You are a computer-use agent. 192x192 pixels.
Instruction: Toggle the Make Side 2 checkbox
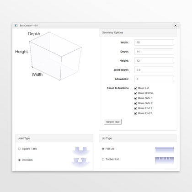point(135,103)
